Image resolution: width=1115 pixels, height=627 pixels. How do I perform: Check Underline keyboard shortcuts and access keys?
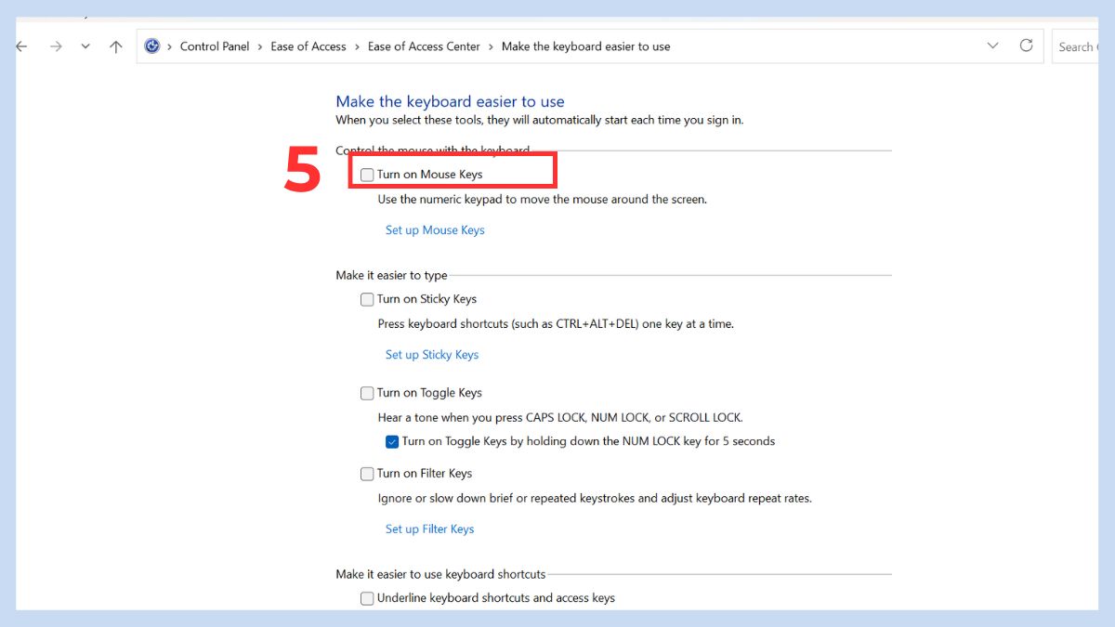367,598
